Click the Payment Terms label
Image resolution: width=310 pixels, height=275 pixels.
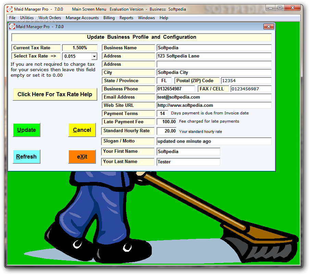pyautogui.click(x=128, y=113)
